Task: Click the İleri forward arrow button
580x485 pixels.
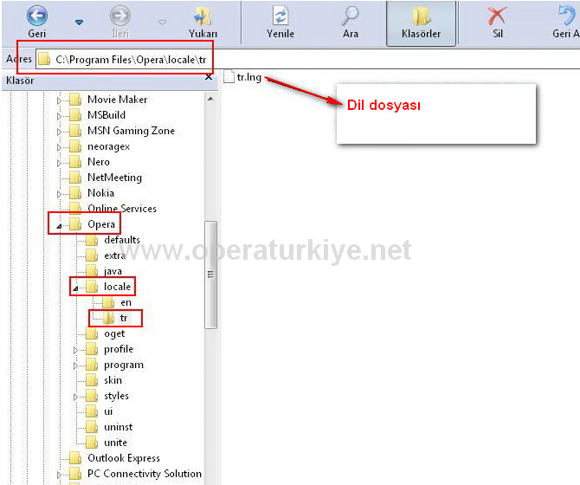Action: point(120,23)
